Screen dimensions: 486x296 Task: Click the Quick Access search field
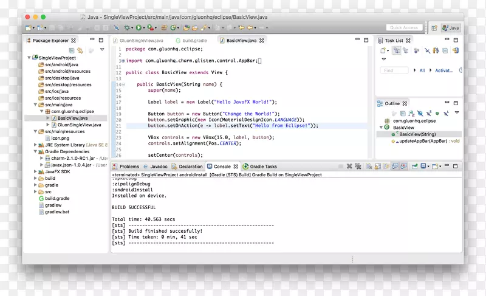pos(404,28)
